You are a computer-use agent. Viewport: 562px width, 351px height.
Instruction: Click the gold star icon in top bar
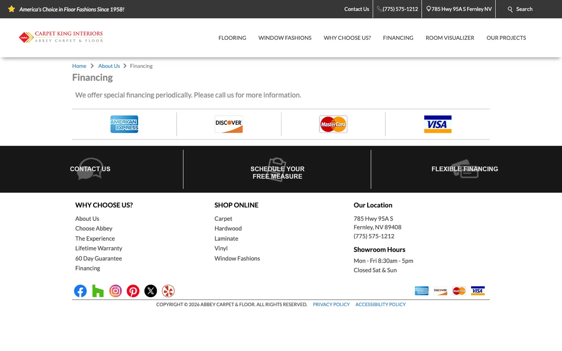(x=12, y=9)
